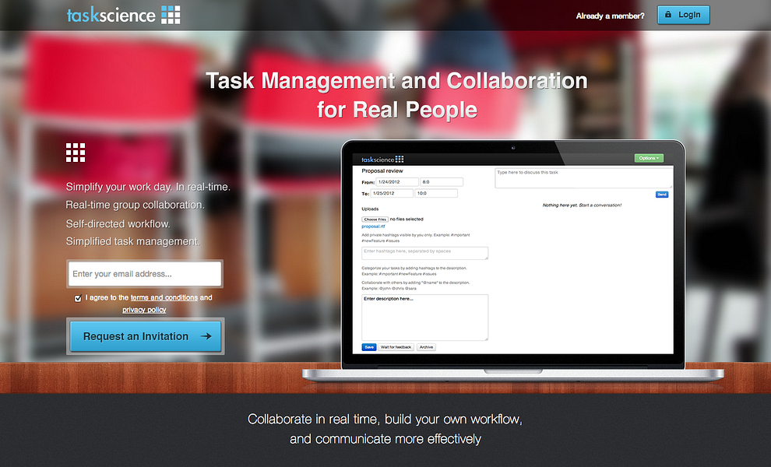The image size is (771, 467).
Task: Click the task description text box
Action: pos(424,316)
